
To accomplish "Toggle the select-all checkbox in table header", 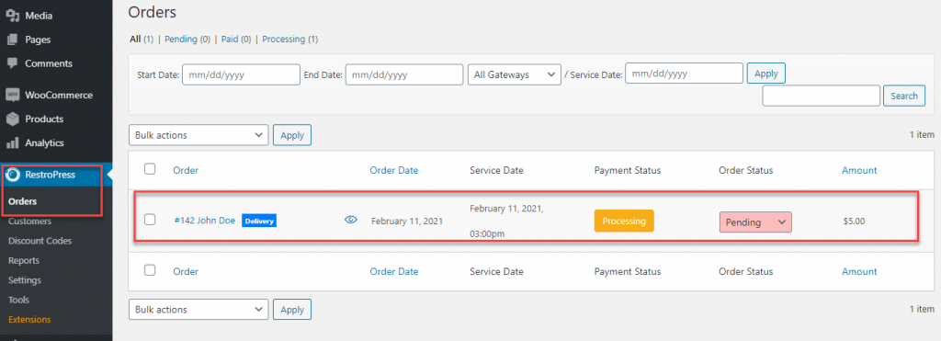I will [150, 169].
